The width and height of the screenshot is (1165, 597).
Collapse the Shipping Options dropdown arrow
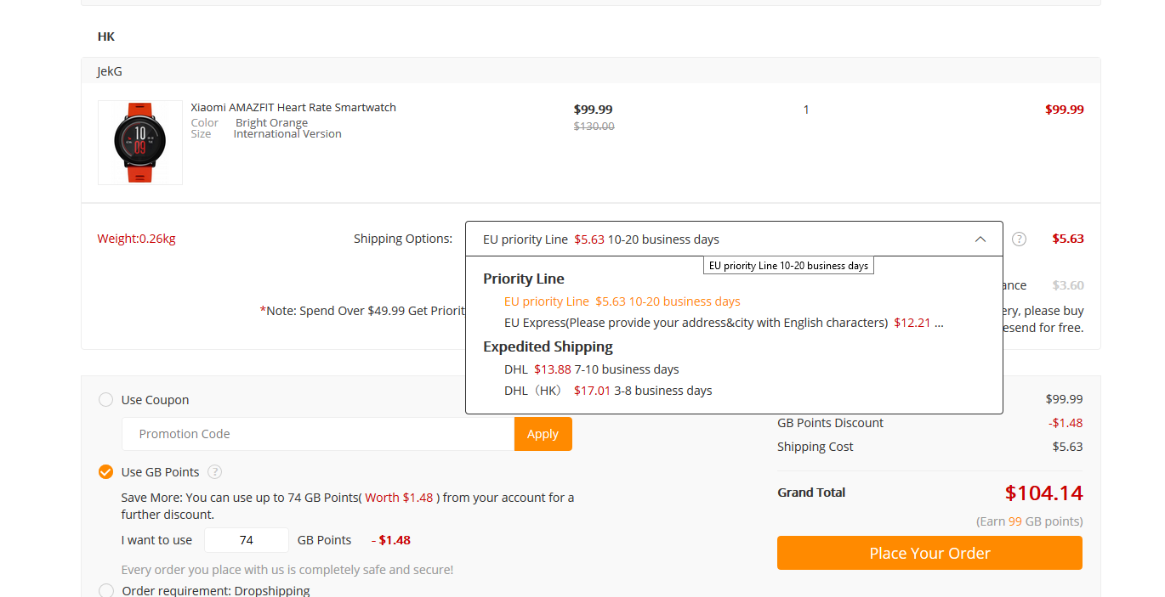pyautogui.click(x=980, y=239)
